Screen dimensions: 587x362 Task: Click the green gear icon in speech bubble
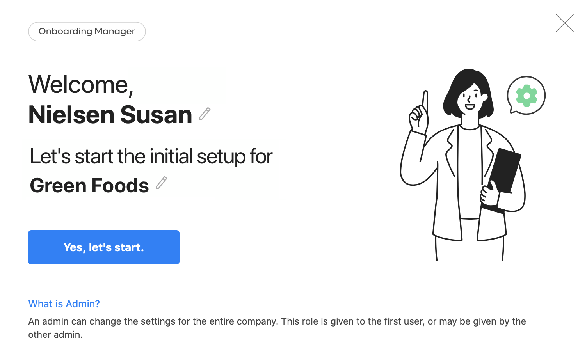[x=527, y=96]
